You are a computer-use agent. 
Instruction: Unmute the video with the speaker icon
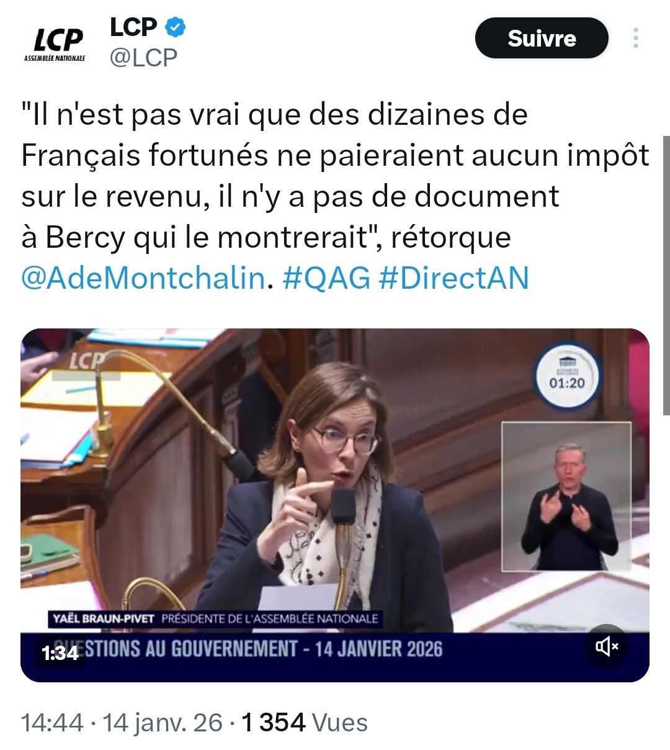(x=607, y=647)
